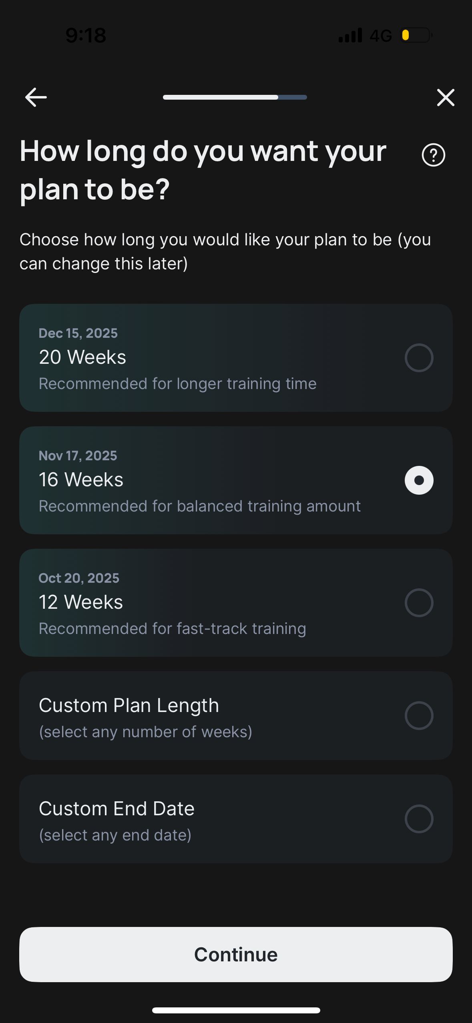Select the 20 Weeks radio button
Viewport: 472px width, 1023px height.
point(419,358)
